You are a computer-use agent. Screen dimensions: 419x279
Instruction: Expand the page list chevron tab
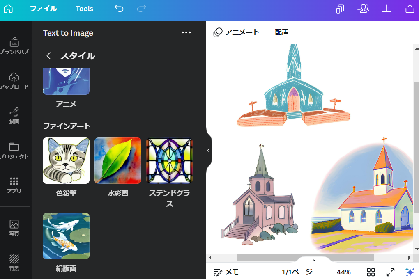coord(314,260)
